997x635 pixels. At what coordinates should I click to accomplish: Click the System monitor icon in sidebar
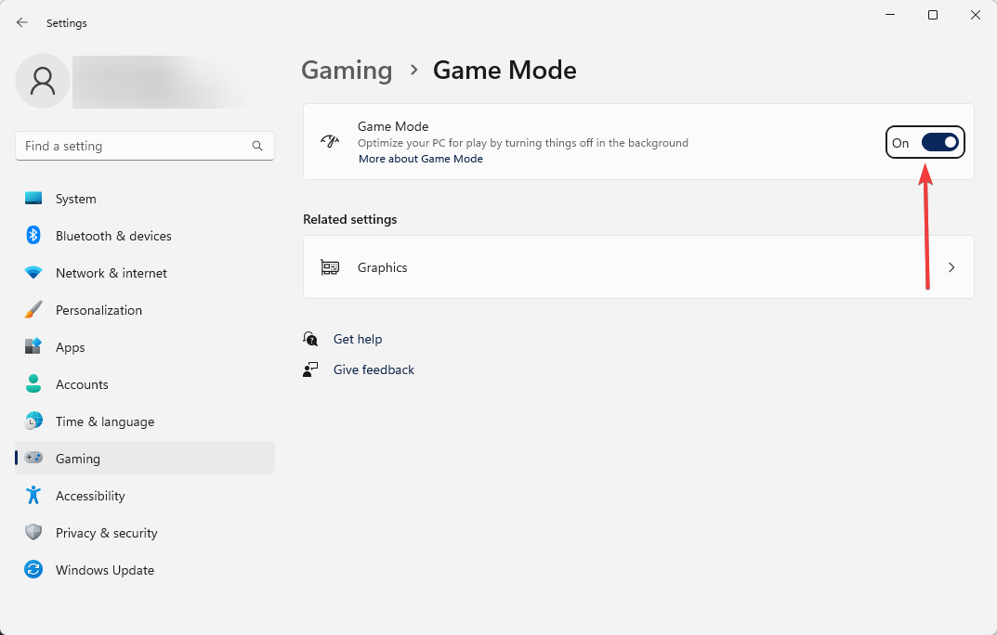[33, 199]
